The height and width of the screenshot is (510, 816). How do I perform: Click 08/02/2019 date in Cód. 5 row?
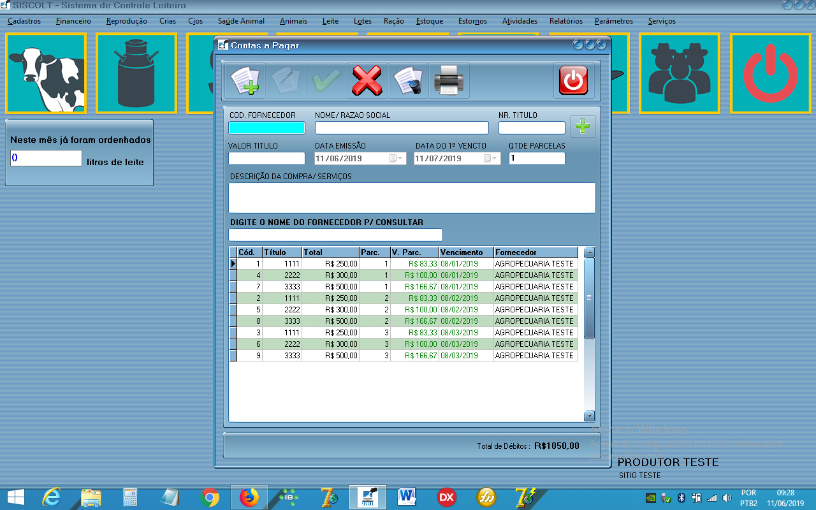(x=459, y=310)
